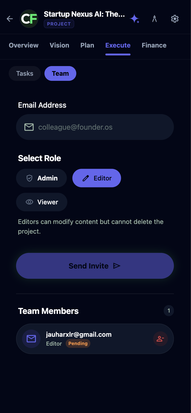Open the Finance tab
Screen dimensions: 191x413
[x=154, y=45]
